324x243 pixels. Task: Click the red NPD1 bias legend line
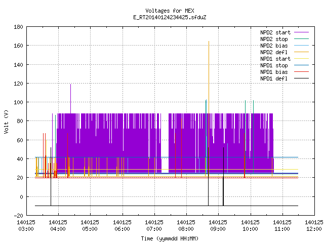(301, 72)
